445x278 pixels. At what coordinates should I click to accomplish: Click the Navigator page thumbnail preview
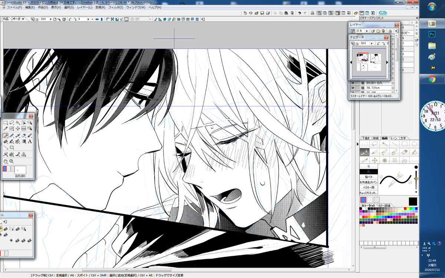369,62
